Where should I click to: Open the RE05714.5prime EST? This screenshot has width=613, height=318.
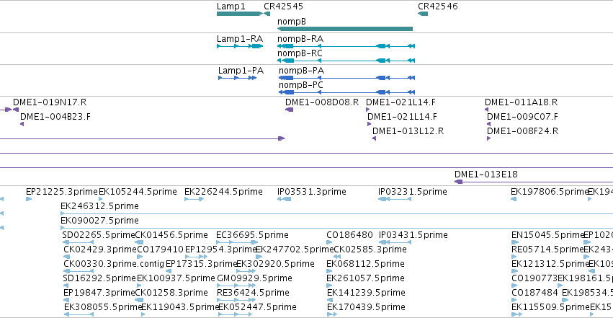pyautogui.click(x=514, y=257)
